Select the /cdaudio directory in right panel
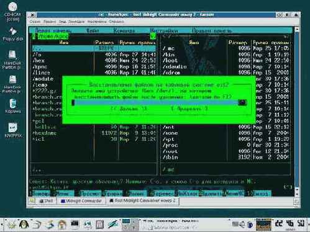This screenshot has height=232, width=310. point(226,66)
